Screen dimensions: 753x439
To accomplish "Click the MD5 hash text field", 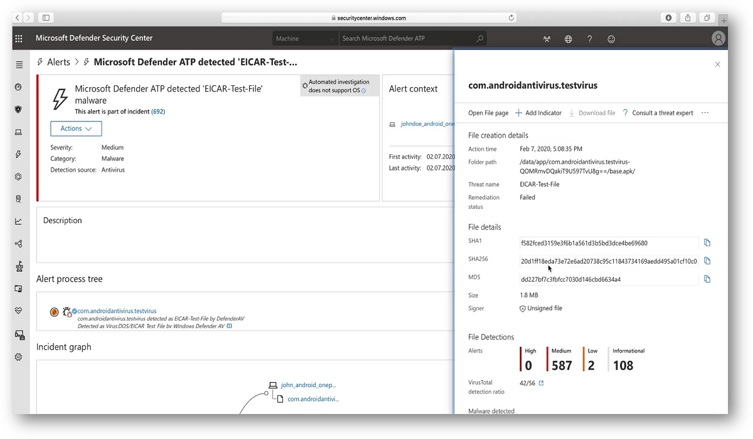I will pyautogui.click(x=609, y=279).
